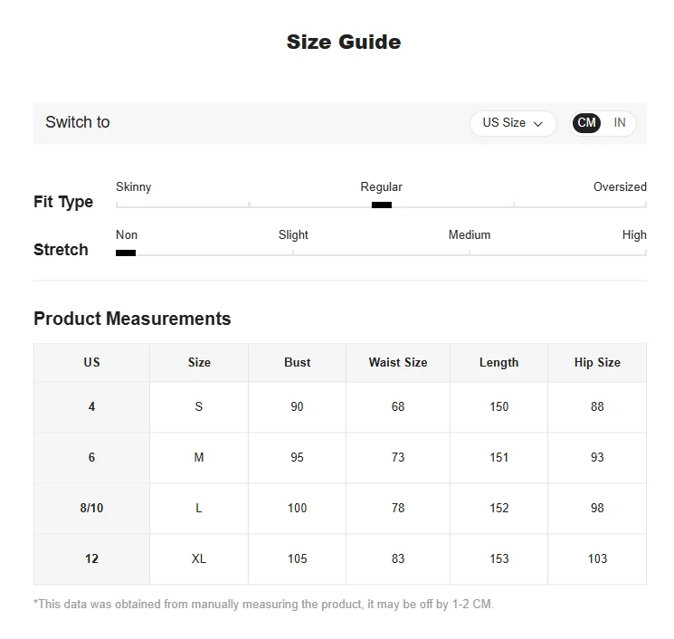Screen dimensions: 674x639
Task: Open the US Size dropdown
Action: (511, 123)
